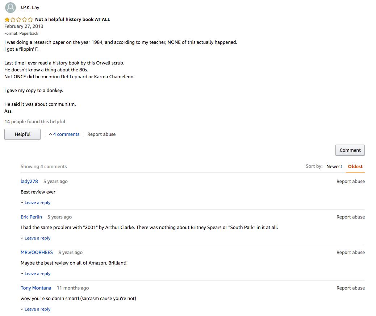
Task: Click reviewer name J.P.K. Lay
Action: pos(29,8)
